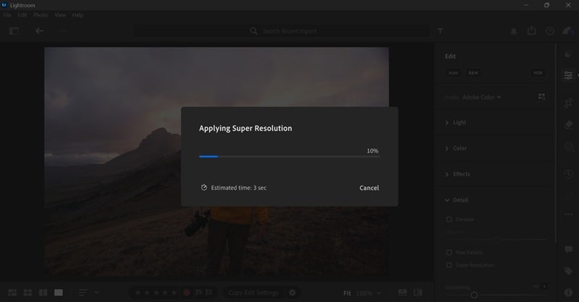Image resolution: width=579 pixels, height=302 pixels.
Task: Click Copy Edit Settings button
Action: tap(253, 293)
